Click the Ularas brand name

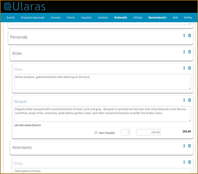[29, 6]
